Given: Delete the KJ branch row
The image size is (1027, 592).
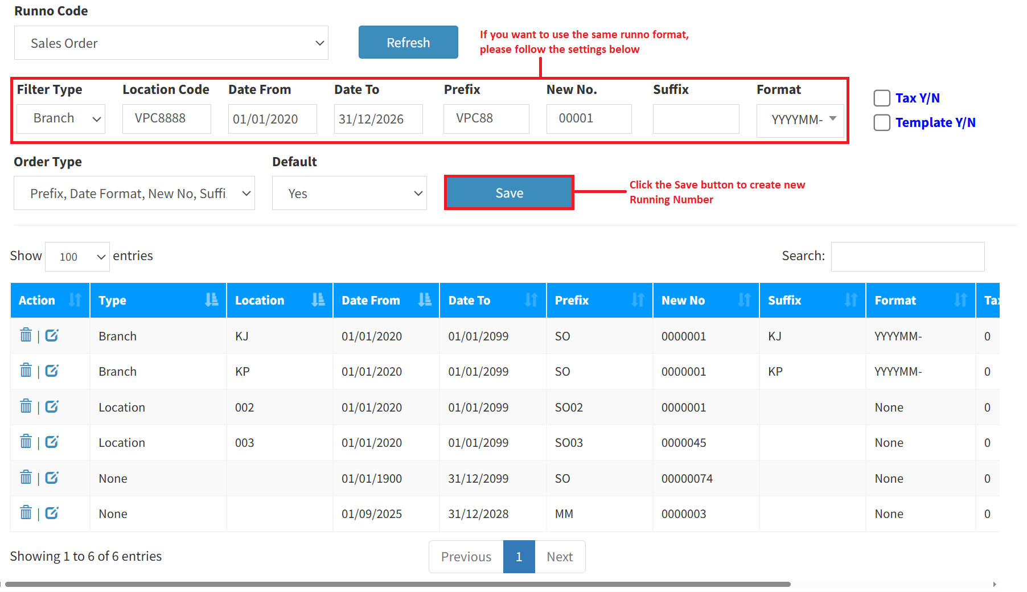Looking at the screenshot, I should (26, 335).
